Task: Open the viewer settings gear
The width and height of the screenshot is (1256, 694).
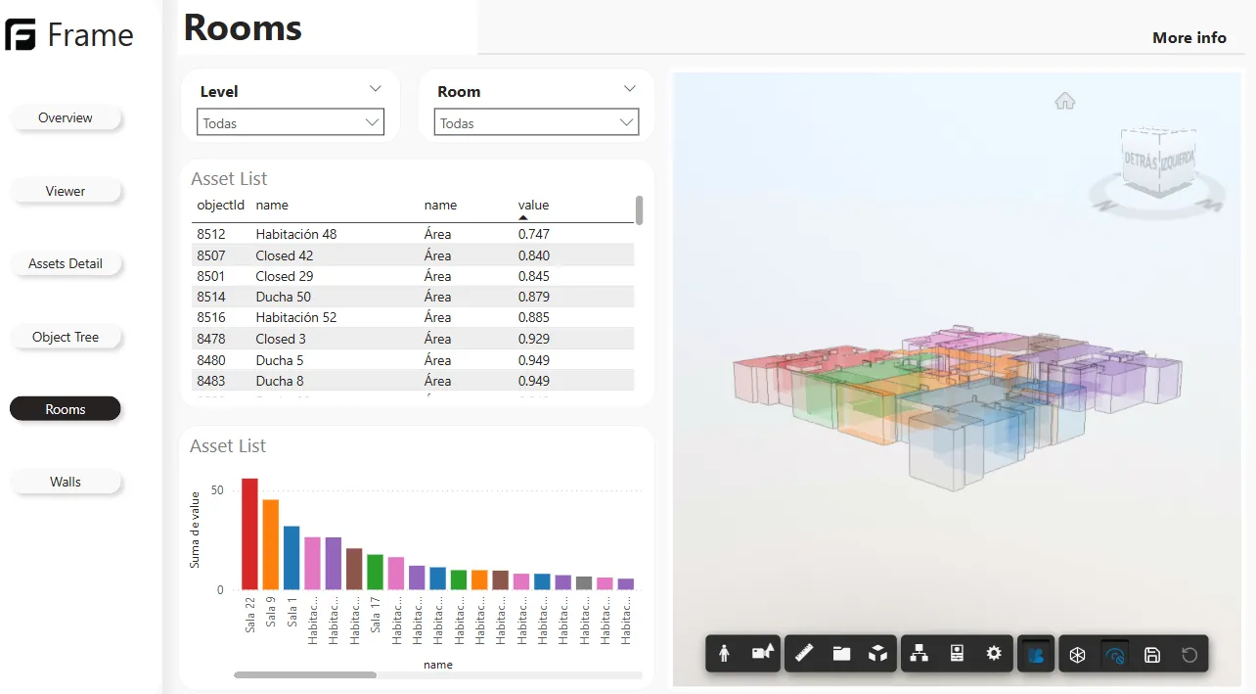Action: [x=995, y=653]
